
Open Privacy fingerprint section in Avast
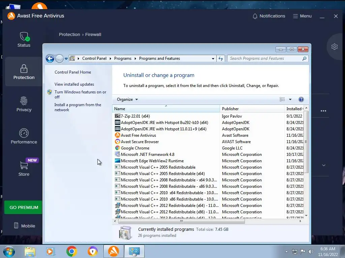(x=24, y=104)
